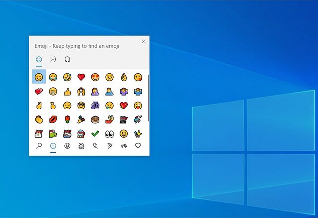Choose the selfie hand with phone emoji
The height and width of the screenshot is (218, 318).
pos(109,119)
